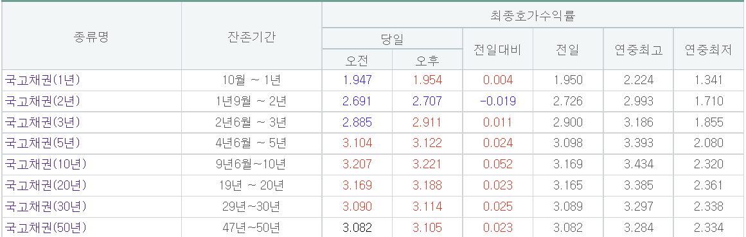Open the 국고채권(50년) link
Screen dimensions: 746x237
46,228
